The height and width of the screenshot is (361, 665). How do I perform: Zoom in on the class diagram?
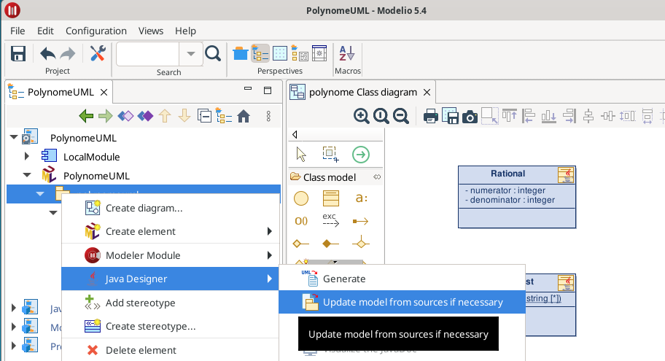362,116
